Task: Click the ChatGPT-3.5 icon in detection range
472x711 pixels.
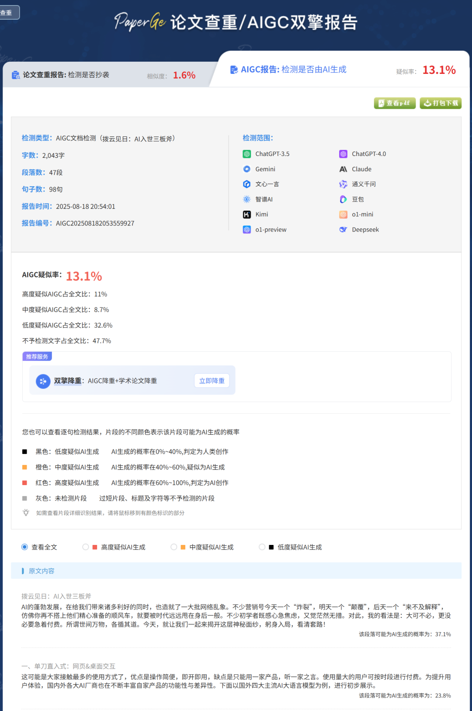Action: pos(247,154)
